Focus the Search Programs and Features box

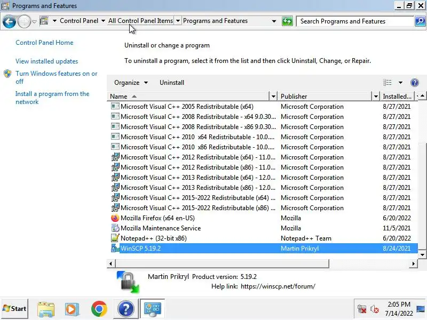355,21
